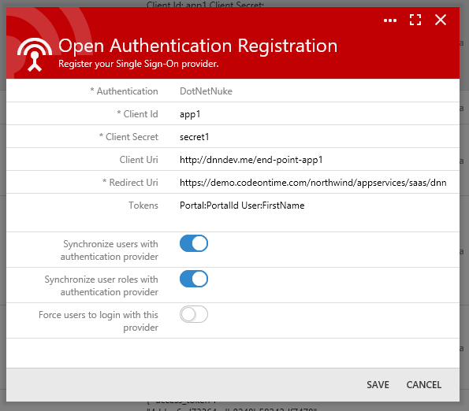Click the Tokens label

point(143,205)
